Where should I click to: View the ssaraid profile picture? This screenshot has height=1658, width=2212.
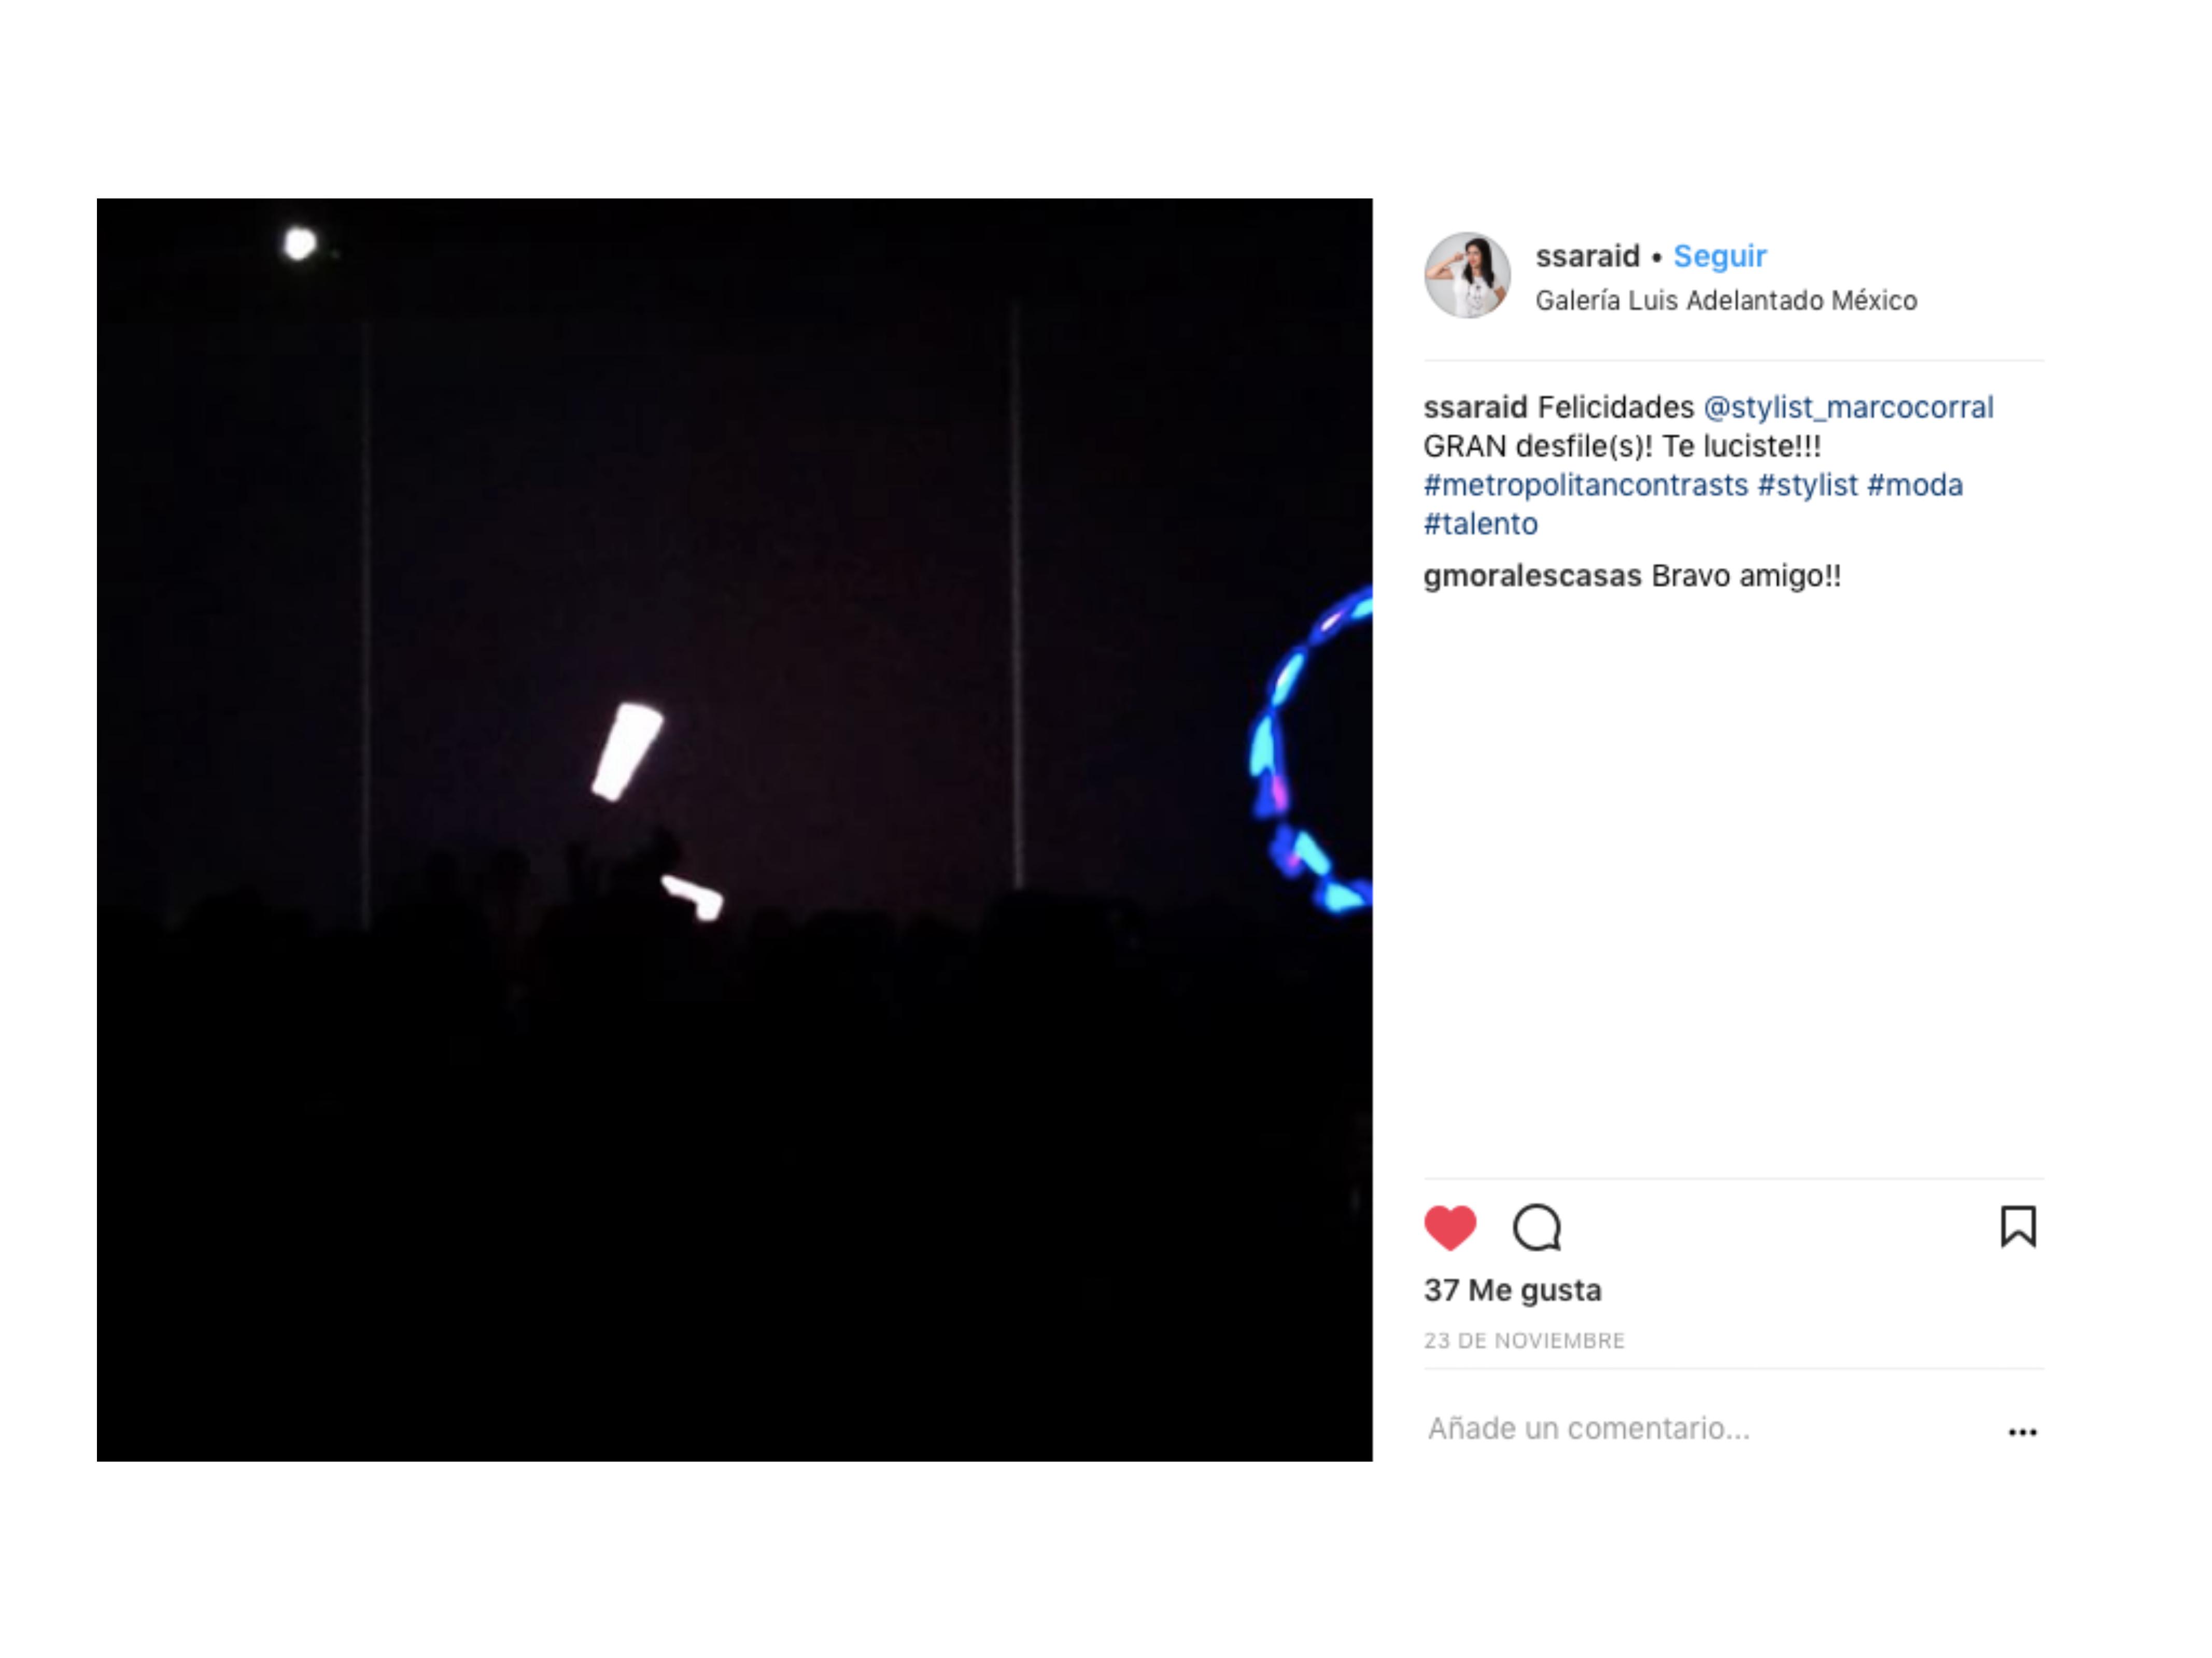click(x=1467, y=276)
